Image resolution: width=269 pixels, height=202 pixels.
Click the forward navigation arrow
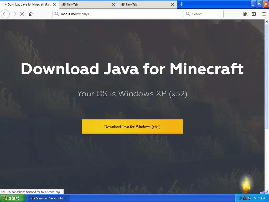tap(14, 14)
